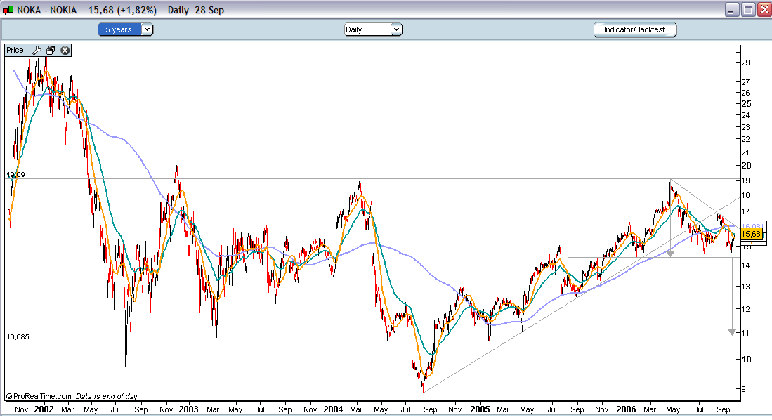Click the yellow 15,68 current price tag
Viewport: 772px width, 420px height.
(x=751, y=234)
